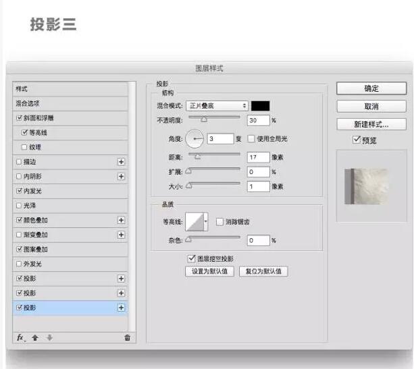Select the 样式 list entry

click(70, 89)
